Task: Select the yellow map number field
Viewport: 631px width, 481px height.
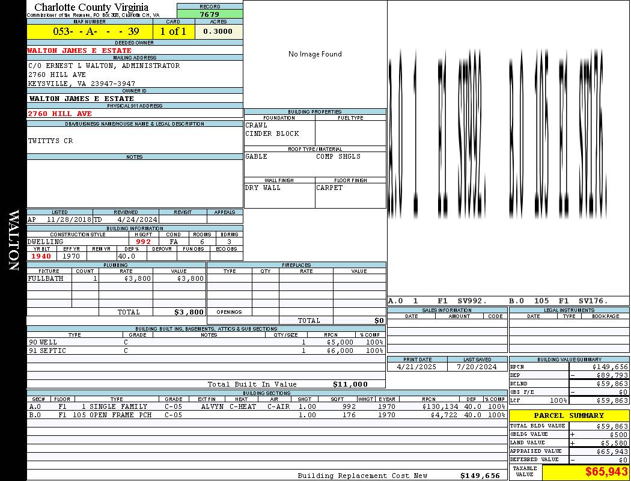Action: pos(90,31)
